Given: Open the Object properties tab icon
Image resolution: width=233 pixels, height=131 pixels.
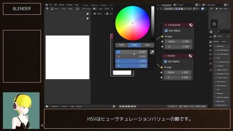Looking at the screenshot, I should coord(210,64).
